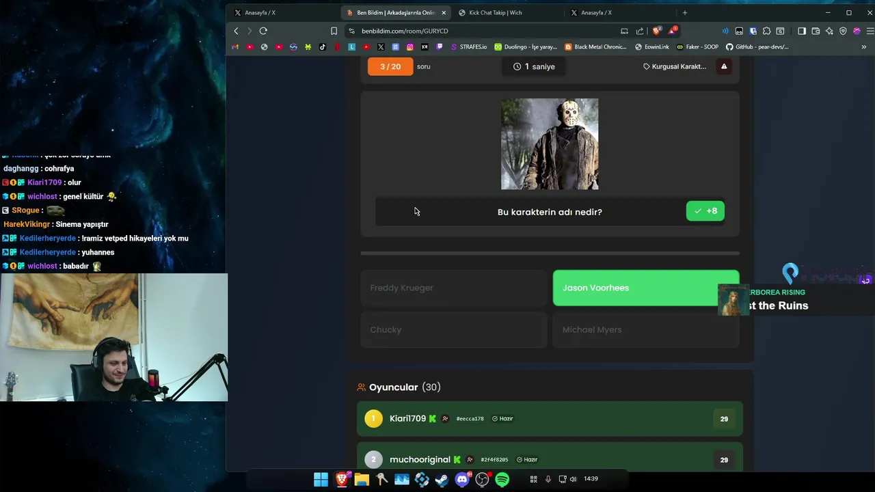Image resolution: width=875 pixels, height=492 pixels.
Task: Open the EowinLink bookmark
Action: pos(652,47)
